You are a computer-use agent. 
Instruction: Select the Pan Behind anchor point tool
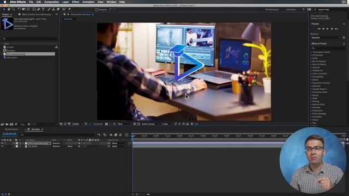pyautogui.click(x=28, y=9)
